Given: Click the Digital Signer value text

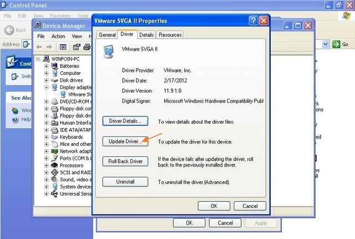Looking at the screenshot, I should 214,101.
